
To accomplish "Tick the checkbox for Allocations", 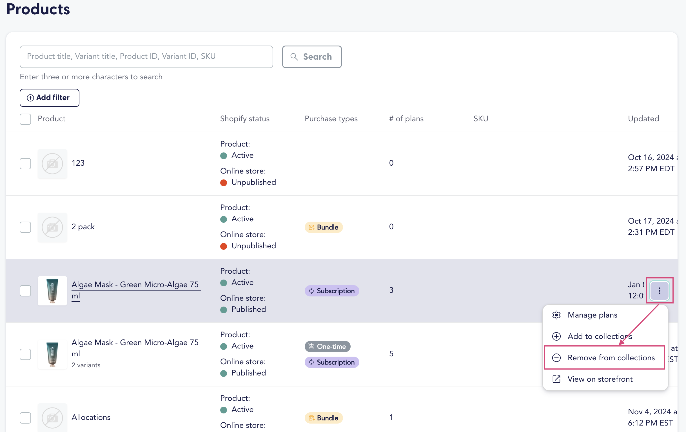I will 25,418.
